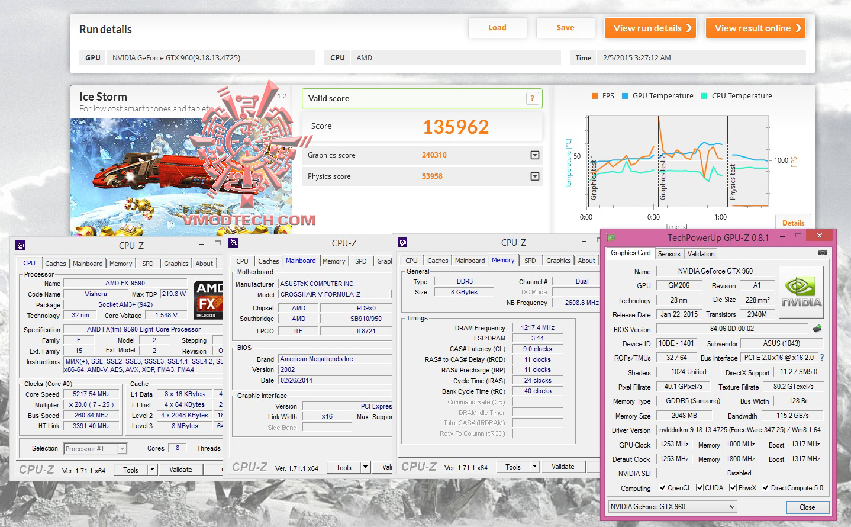Click app icon of CPU-Z Memory window
The image size is (851, 527).
[402, 242]
